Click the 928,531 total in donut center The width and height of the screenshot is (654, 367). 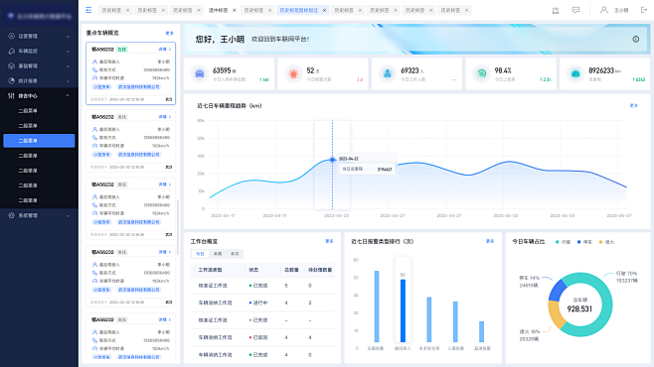click(579, 308)
